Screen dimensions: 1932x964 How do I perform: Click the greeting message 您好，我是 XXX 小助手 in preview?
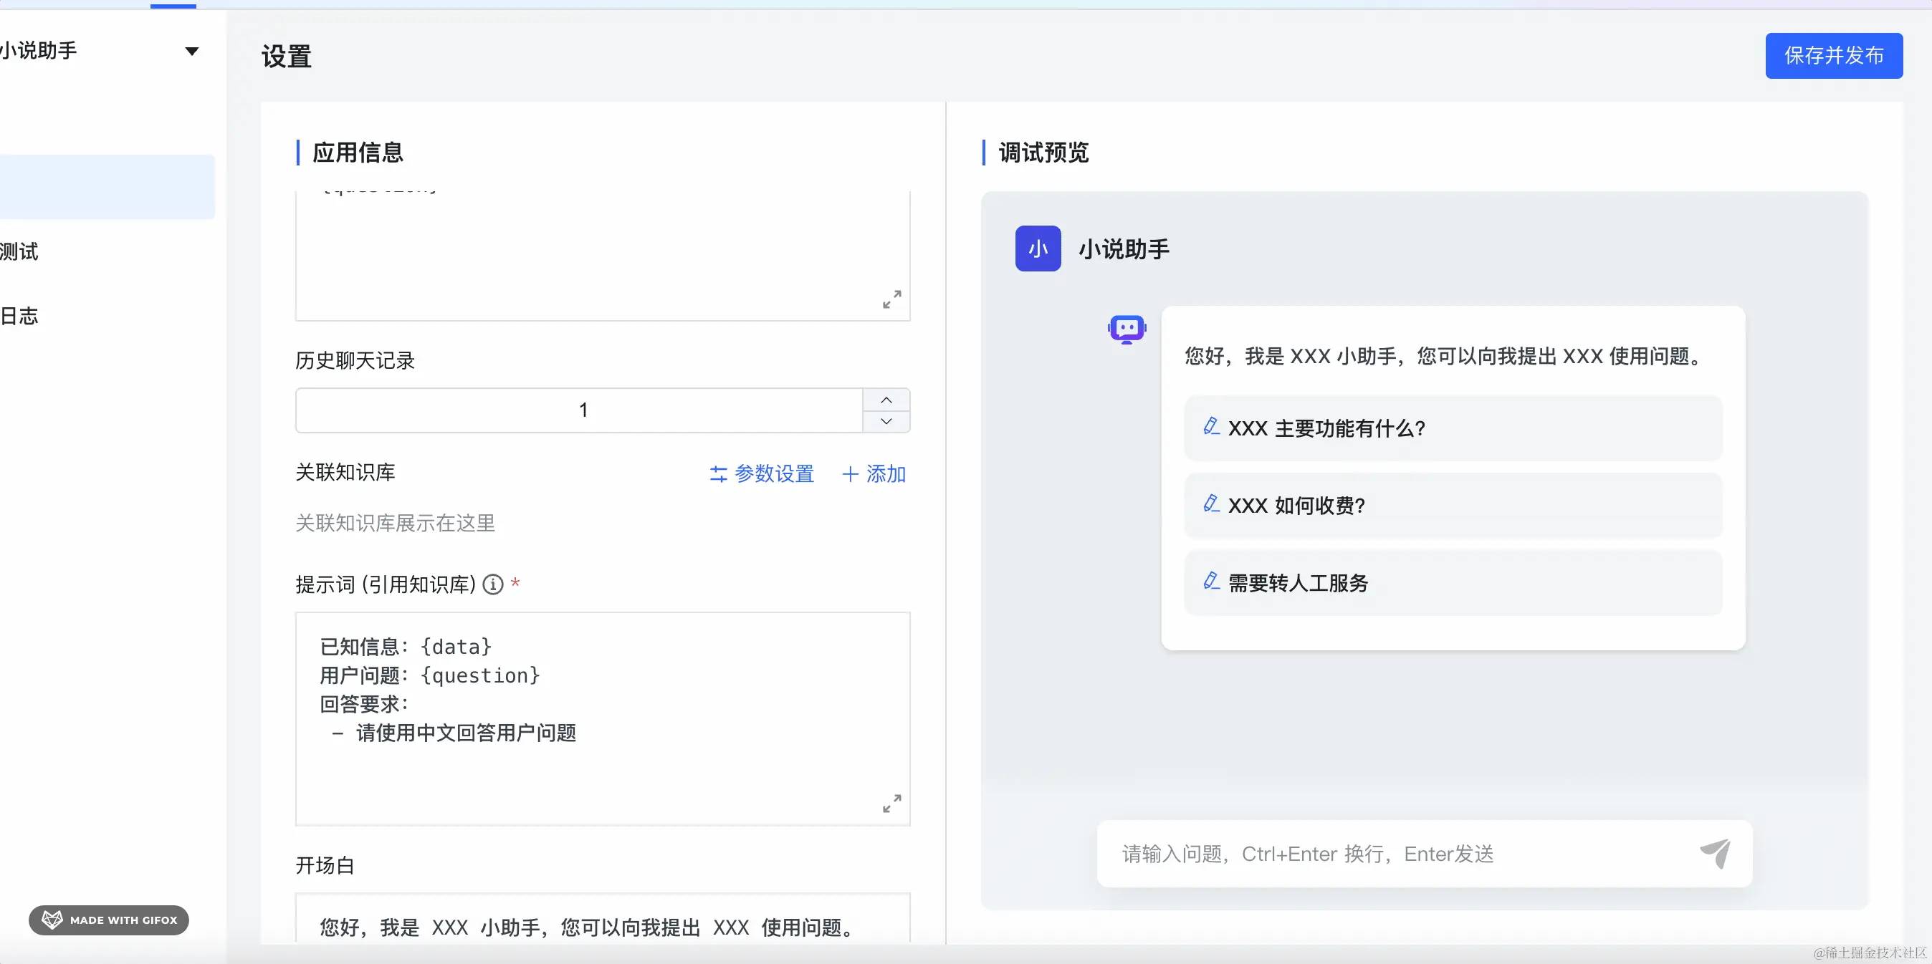tap(1445, 356)
